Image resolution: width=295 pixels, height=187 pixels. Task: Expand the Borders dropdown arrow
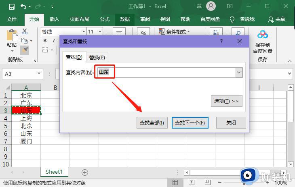click(x=52, y=50)
